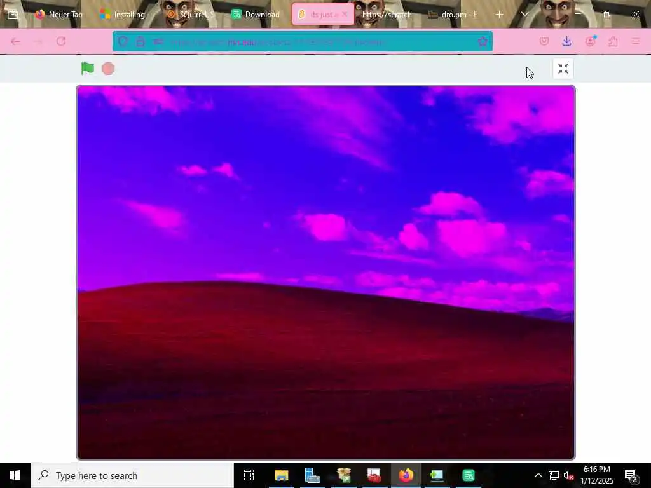Click the muted volume tray icon
The height and width of the screenshot is (488, 651).
tap(568, 475)
